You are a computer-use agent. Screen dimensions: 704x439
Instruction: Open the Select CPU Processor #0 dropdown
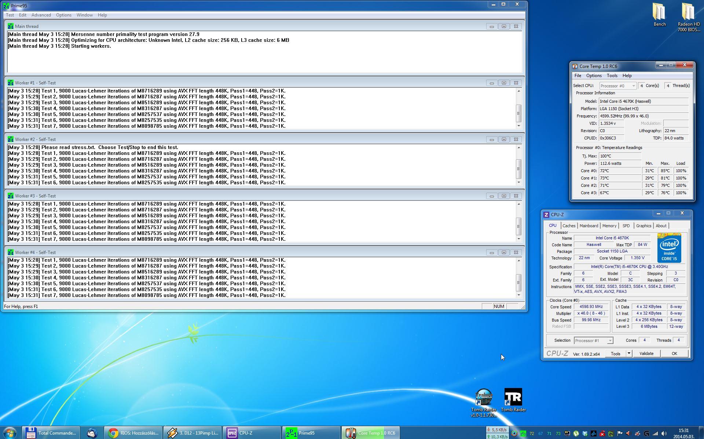618,86
